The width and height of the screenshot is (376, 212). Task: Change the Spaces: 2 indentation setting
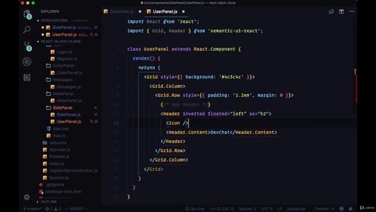click(x=247, y=209)
